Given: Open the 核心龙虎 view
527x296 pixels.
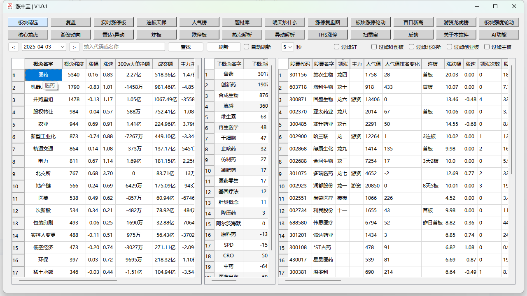Looking at the screenshot, I should click(28, 35).
